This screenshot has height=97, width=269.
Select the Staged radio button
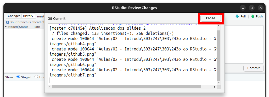pos(18,77)
